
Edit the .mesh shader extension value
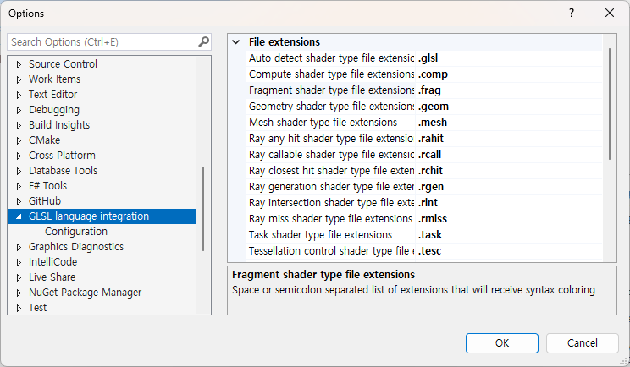coord(509,123)
